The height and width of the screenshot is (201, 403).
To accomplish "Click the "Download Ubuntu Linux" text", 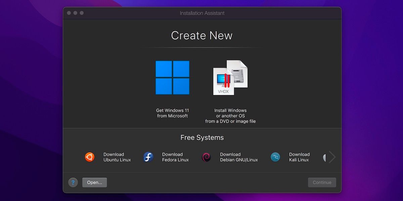I will [117, 157].
